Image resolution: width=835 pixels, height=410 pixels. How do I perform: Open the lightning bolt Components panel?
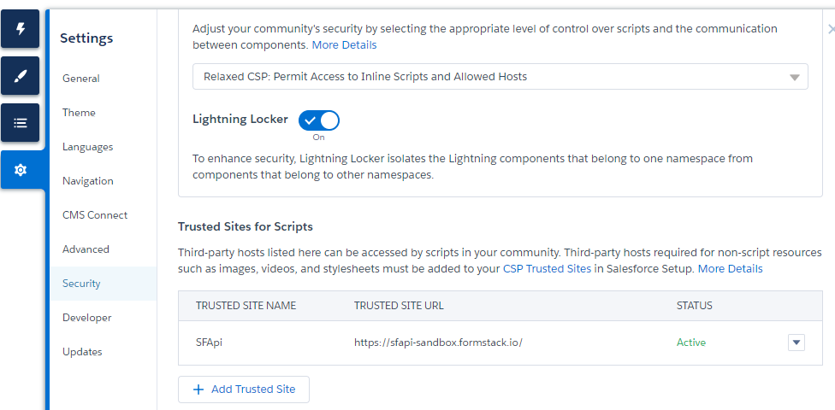21,30
